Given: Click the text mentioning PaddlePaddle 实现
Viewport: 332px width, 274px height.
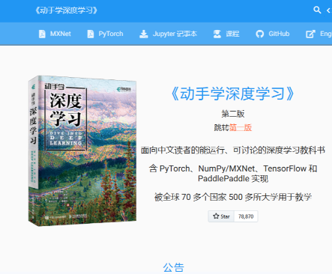Looking at the screenshot, I should coord(233,174).
